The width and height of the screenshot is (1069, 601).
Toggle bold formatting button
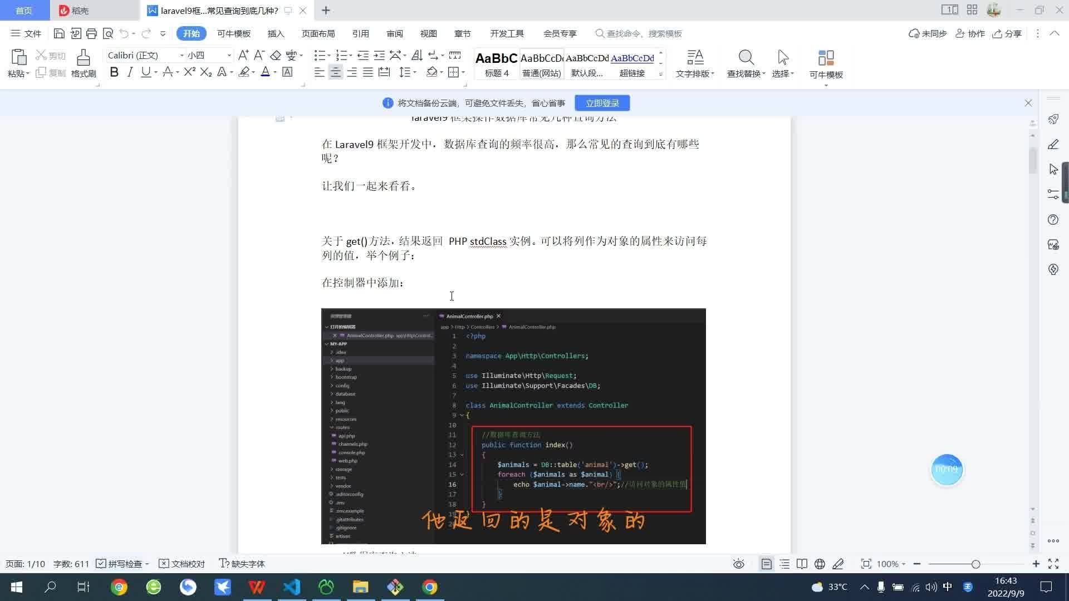[114, 72]
